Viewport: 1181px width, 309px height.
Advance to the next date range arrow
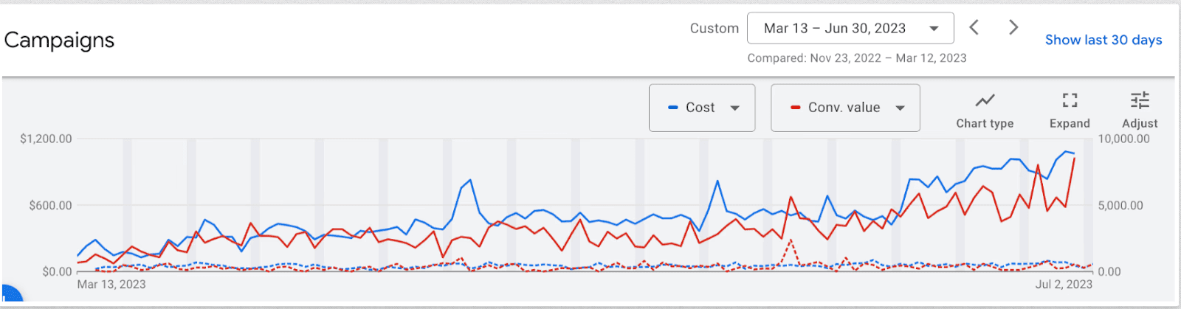click(1013, 28)
